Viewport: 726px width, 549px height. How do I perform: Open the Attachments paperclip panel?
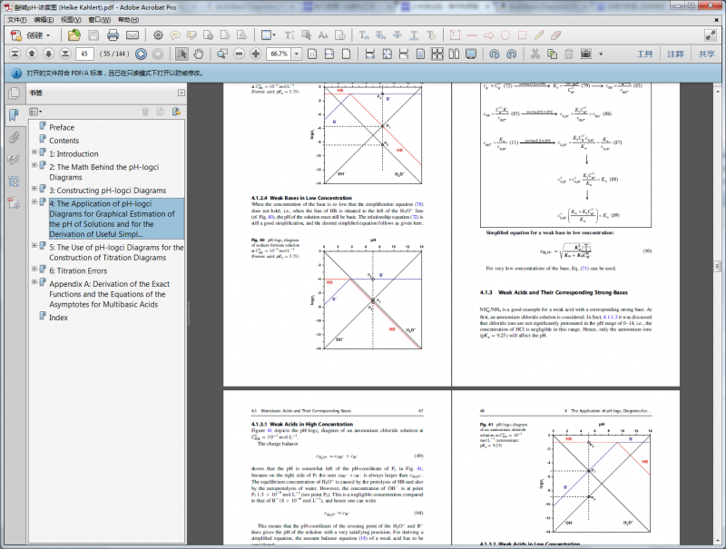(14, 138)
